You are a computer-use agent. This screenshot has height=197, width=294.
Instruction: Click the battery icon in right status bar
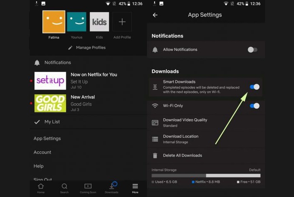[x=247, y=3]
